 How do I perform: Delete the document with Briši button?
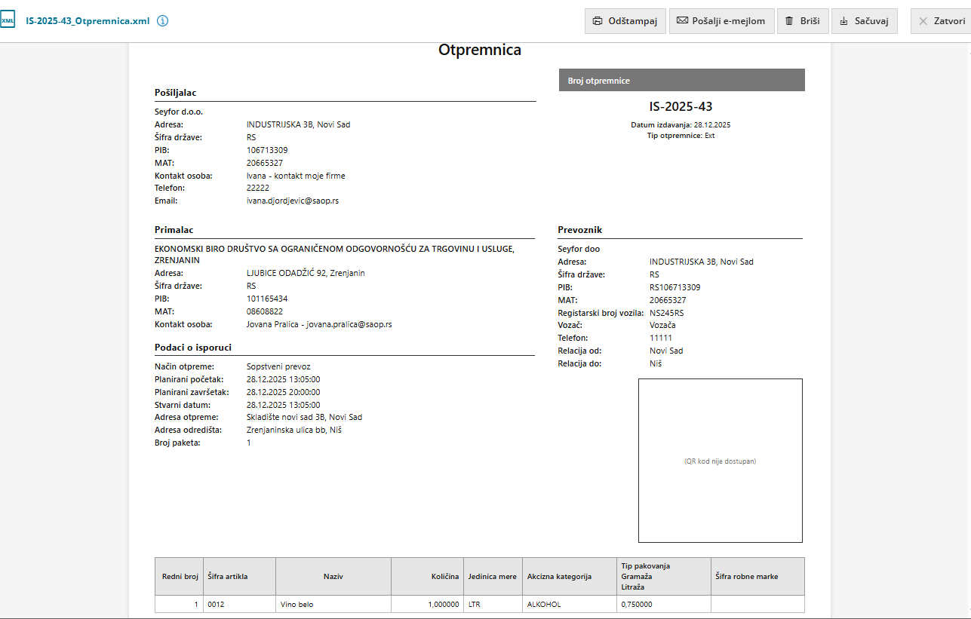(x=803, y=21)
